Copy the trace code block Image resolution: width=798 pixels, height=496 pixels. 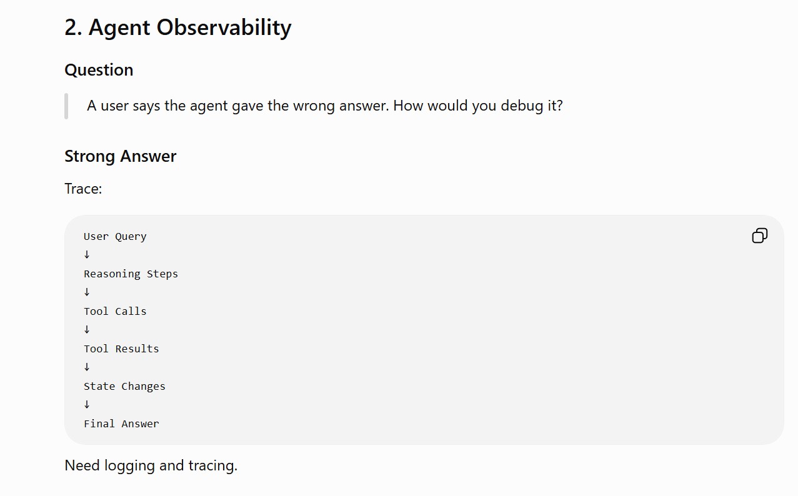(759, 236)
